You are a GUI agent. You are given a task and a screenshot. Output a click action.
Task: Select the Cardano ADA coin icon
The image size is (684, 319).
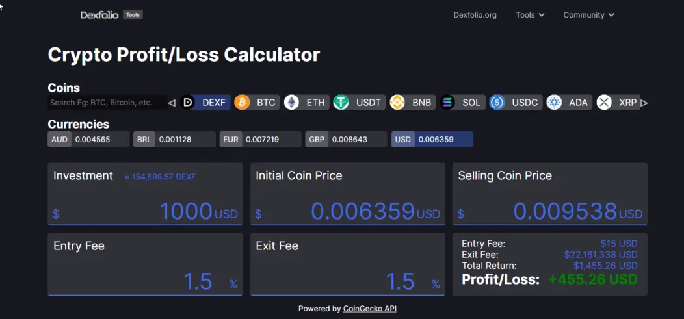[x=554, y=103]
